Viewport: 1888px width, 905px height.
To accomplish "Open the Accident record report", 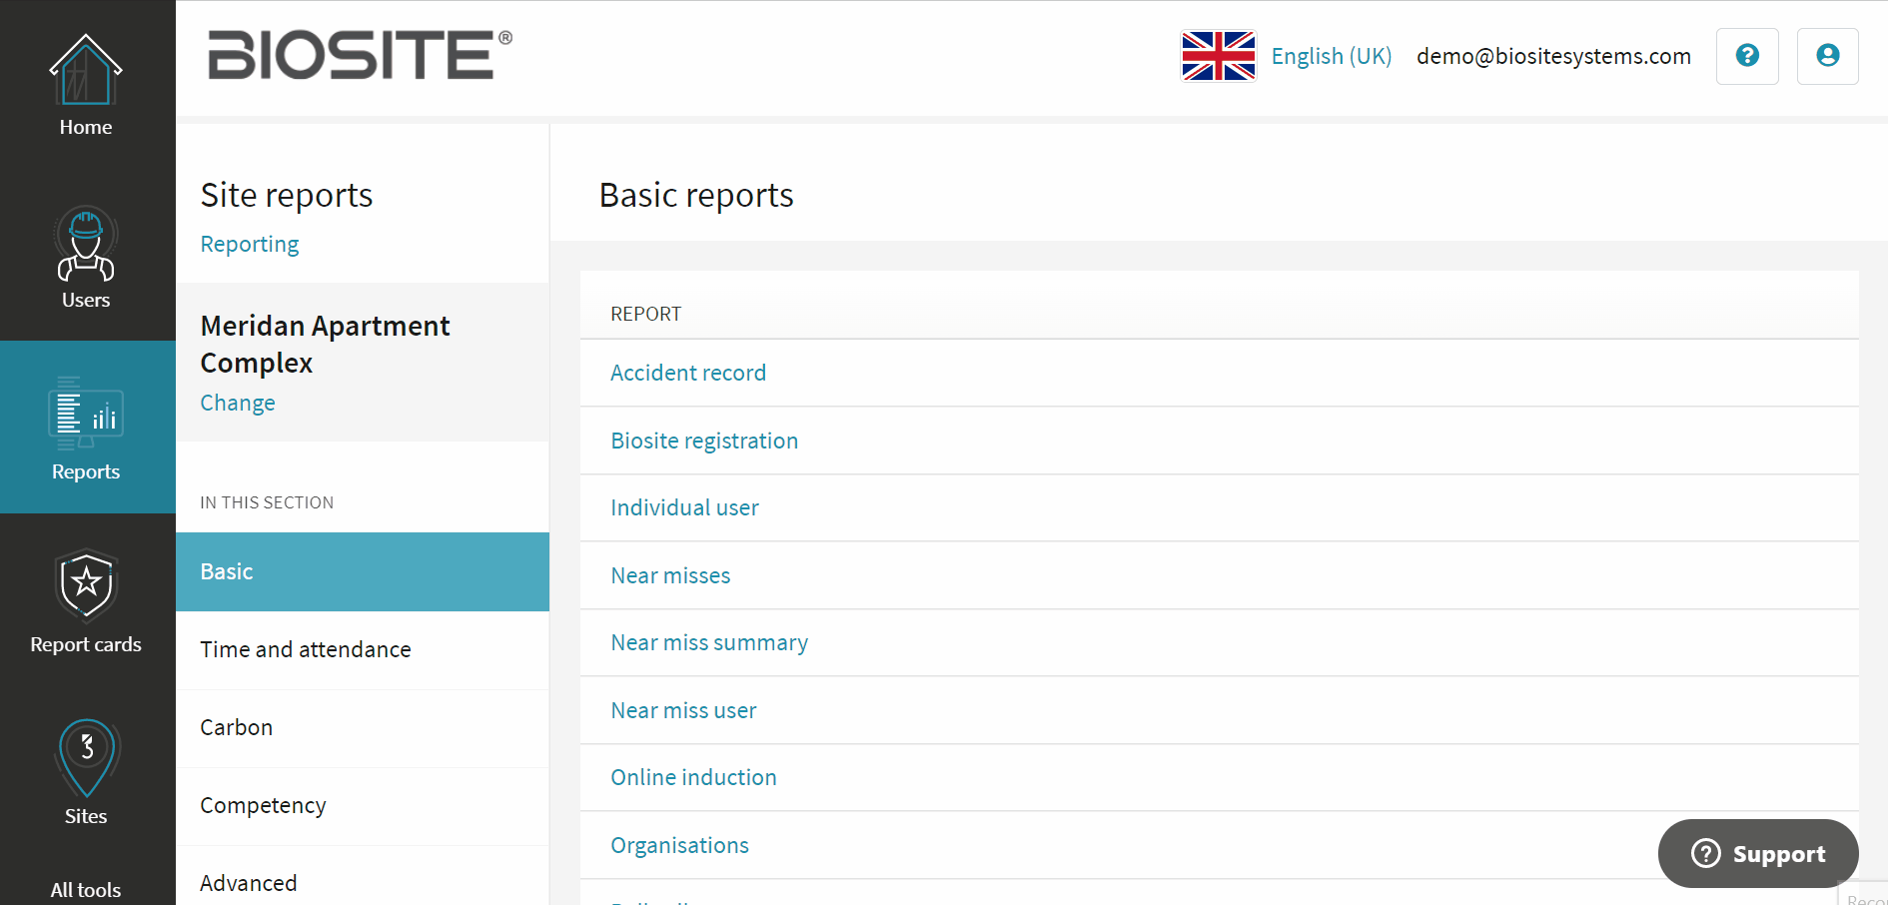I will pos(688,373).
